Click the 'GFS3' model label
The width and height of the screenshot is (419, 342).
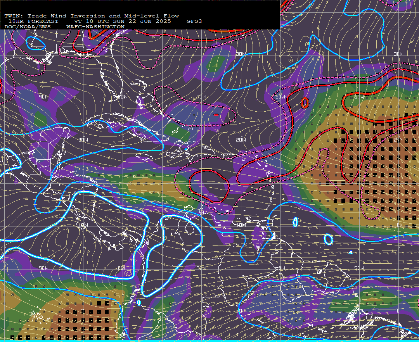[194, 21]
